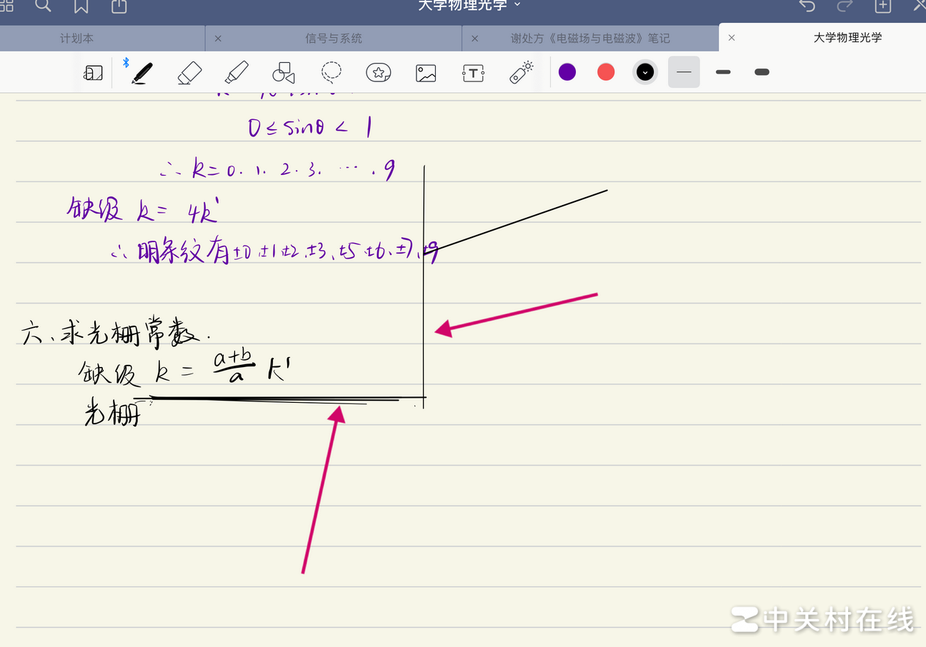
Task: Select the Lasso selection tool
Action: point(331,72)
